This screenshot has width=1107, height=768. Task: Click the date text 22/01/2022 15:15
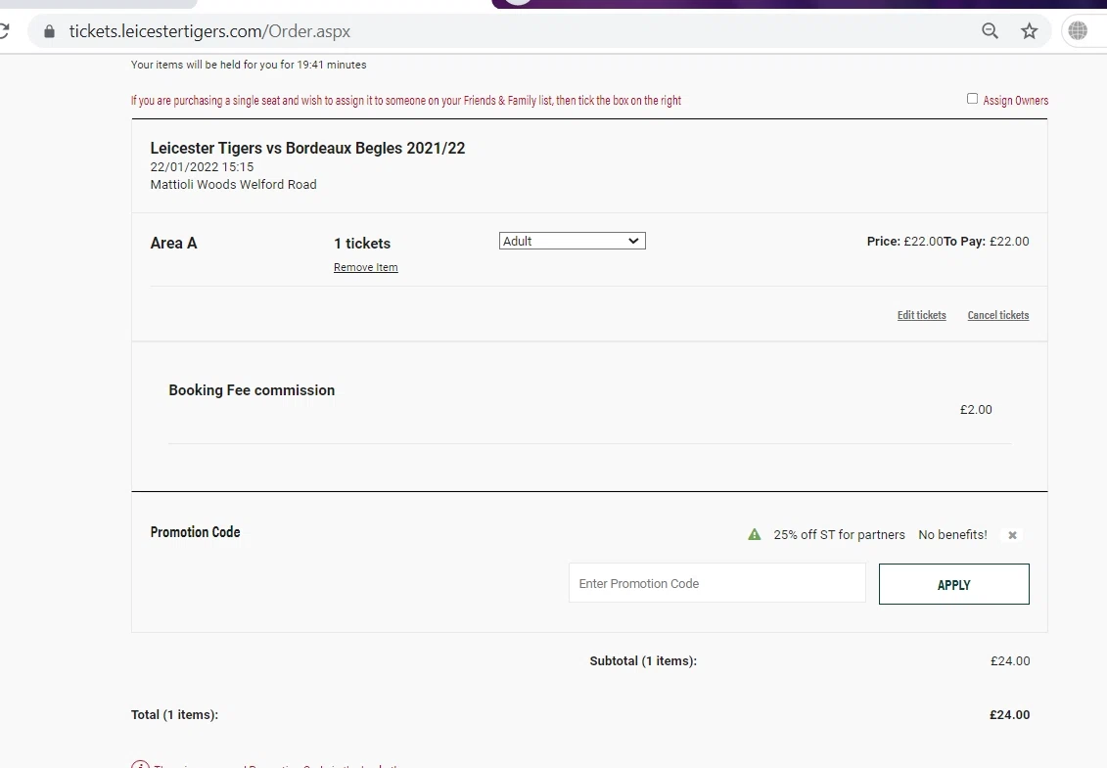pyautogui.click(x=202, y=166)
